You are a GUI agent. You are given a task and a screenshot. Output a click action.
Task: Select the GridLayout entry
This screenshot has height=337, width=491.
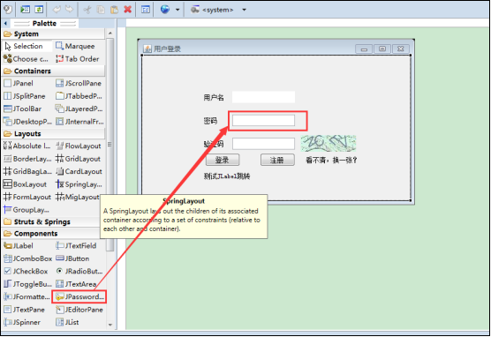pos(79,159)
